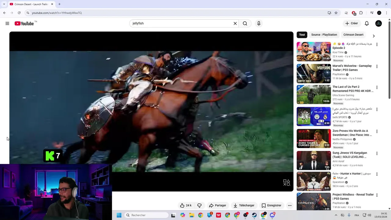Bookmark this page with the star
The width and height of the screenshot is (391, 220).
(336, 13)
